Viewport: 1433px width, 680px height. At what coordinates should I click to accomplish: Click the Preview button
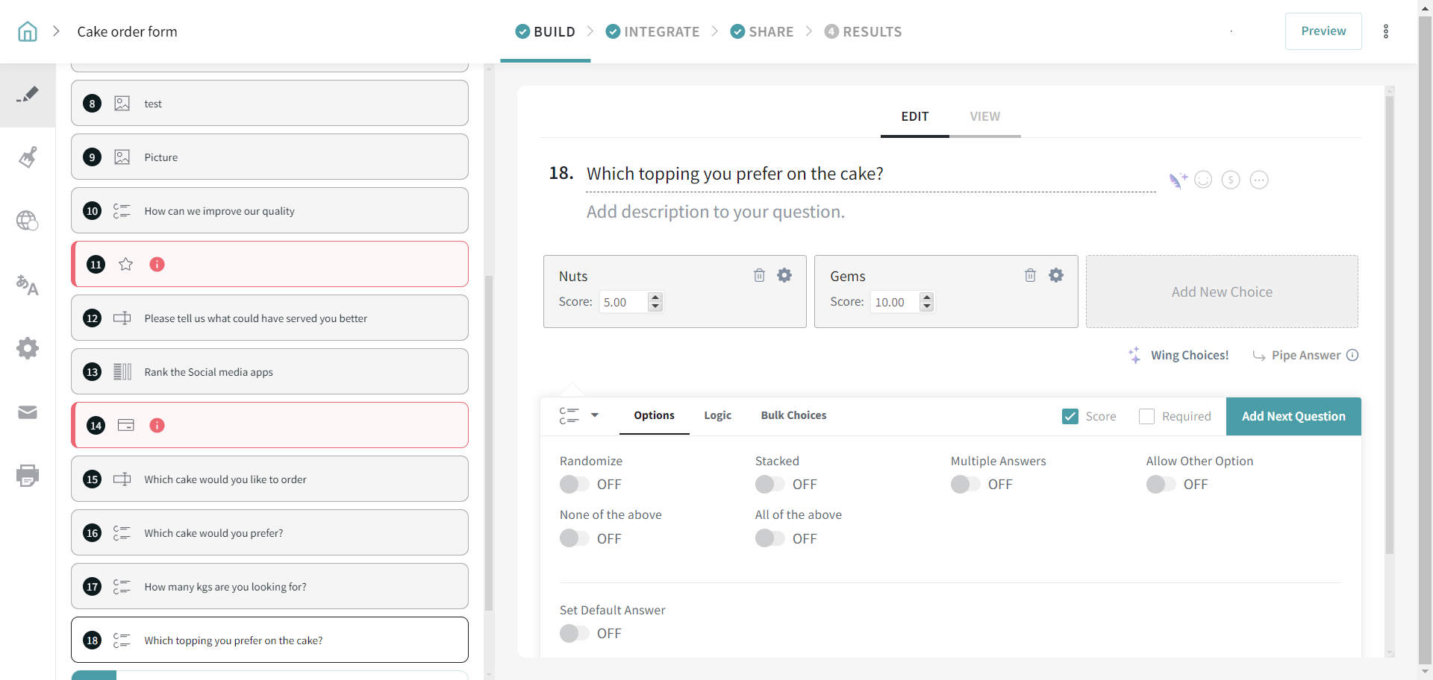pyautogui.click(x=1323, y=31)
